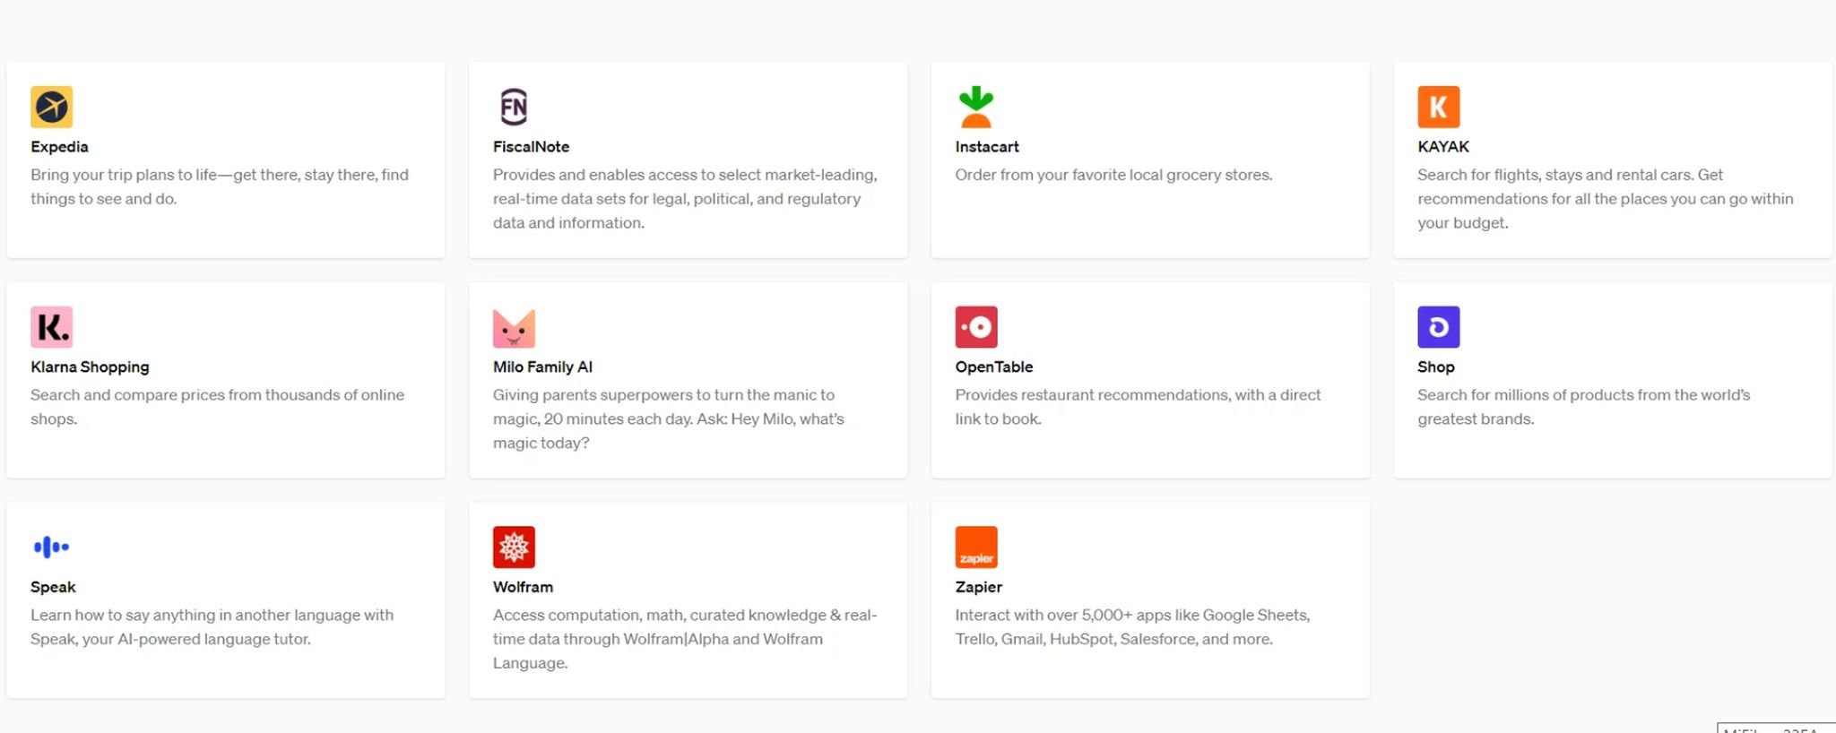Select the Klarna Shopping plugin card
Viewport: 1836px width, 733px height.
point(225,379)
